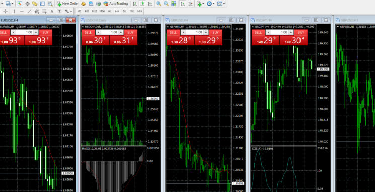Click the New Order button
Image resolution: width=375 pixels, height=192 pixels.
(67, 4)
